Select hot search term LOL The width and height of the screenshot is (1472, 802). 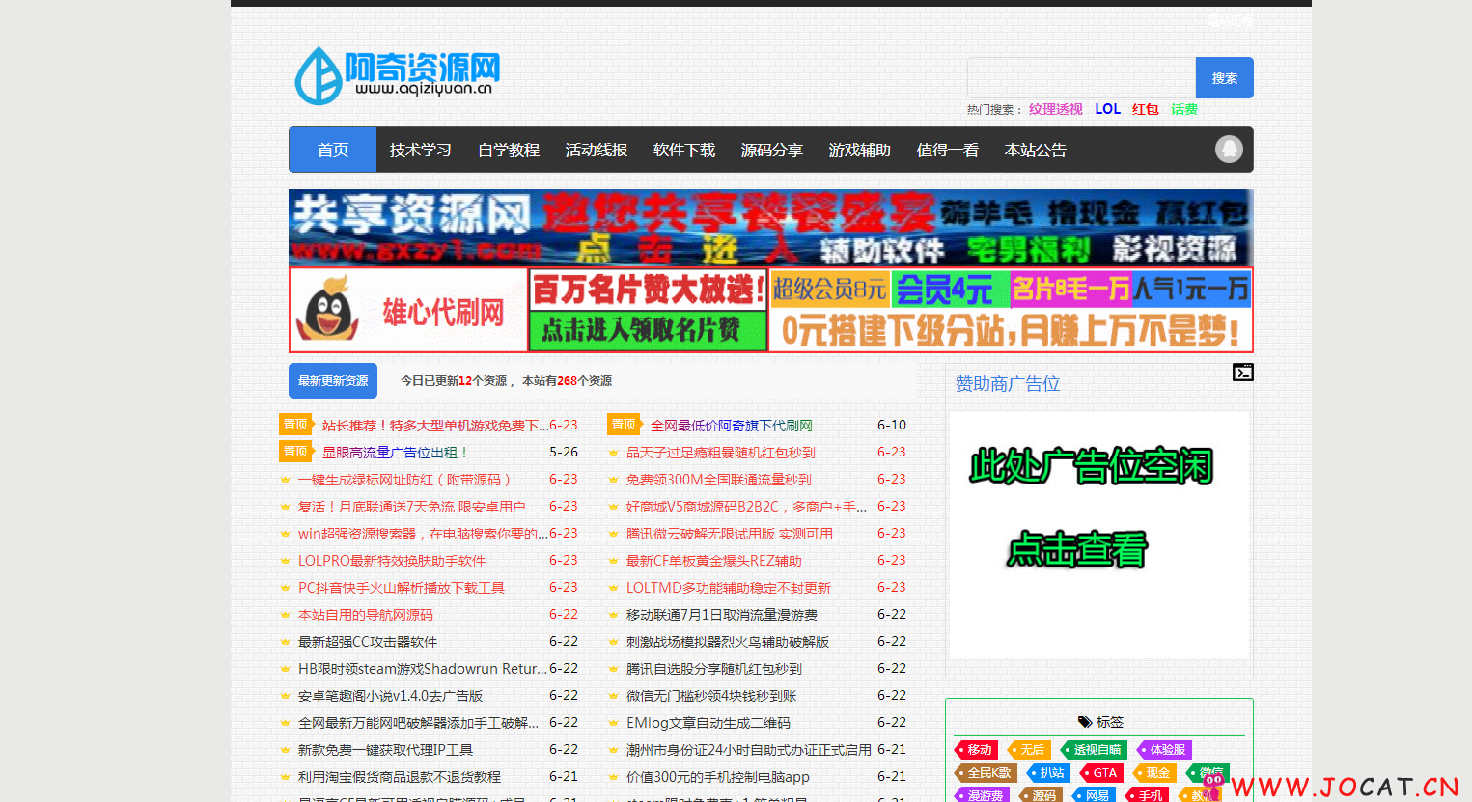click(1108, 109)
